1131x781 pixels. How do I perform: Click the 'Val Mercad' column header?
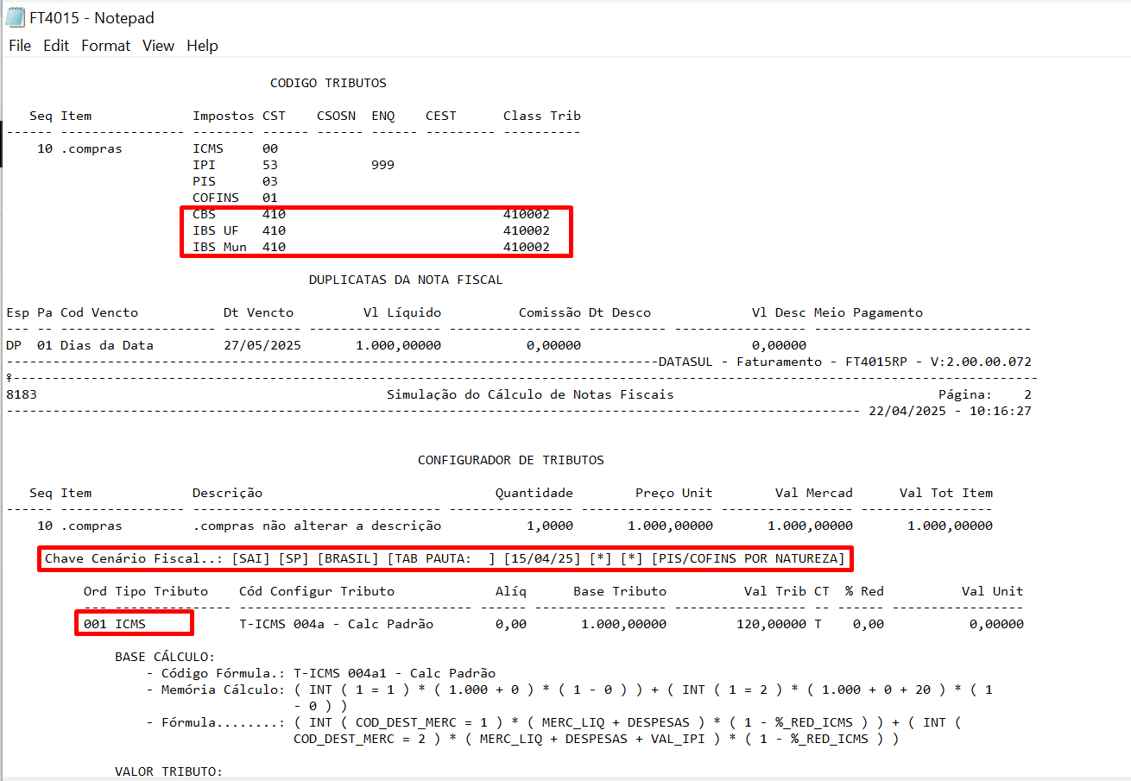[814, 493]
